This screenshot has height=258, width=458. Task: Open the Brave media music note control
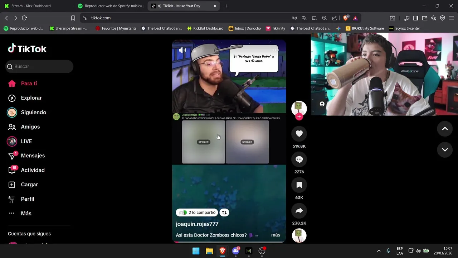click(x=407, y=18)
